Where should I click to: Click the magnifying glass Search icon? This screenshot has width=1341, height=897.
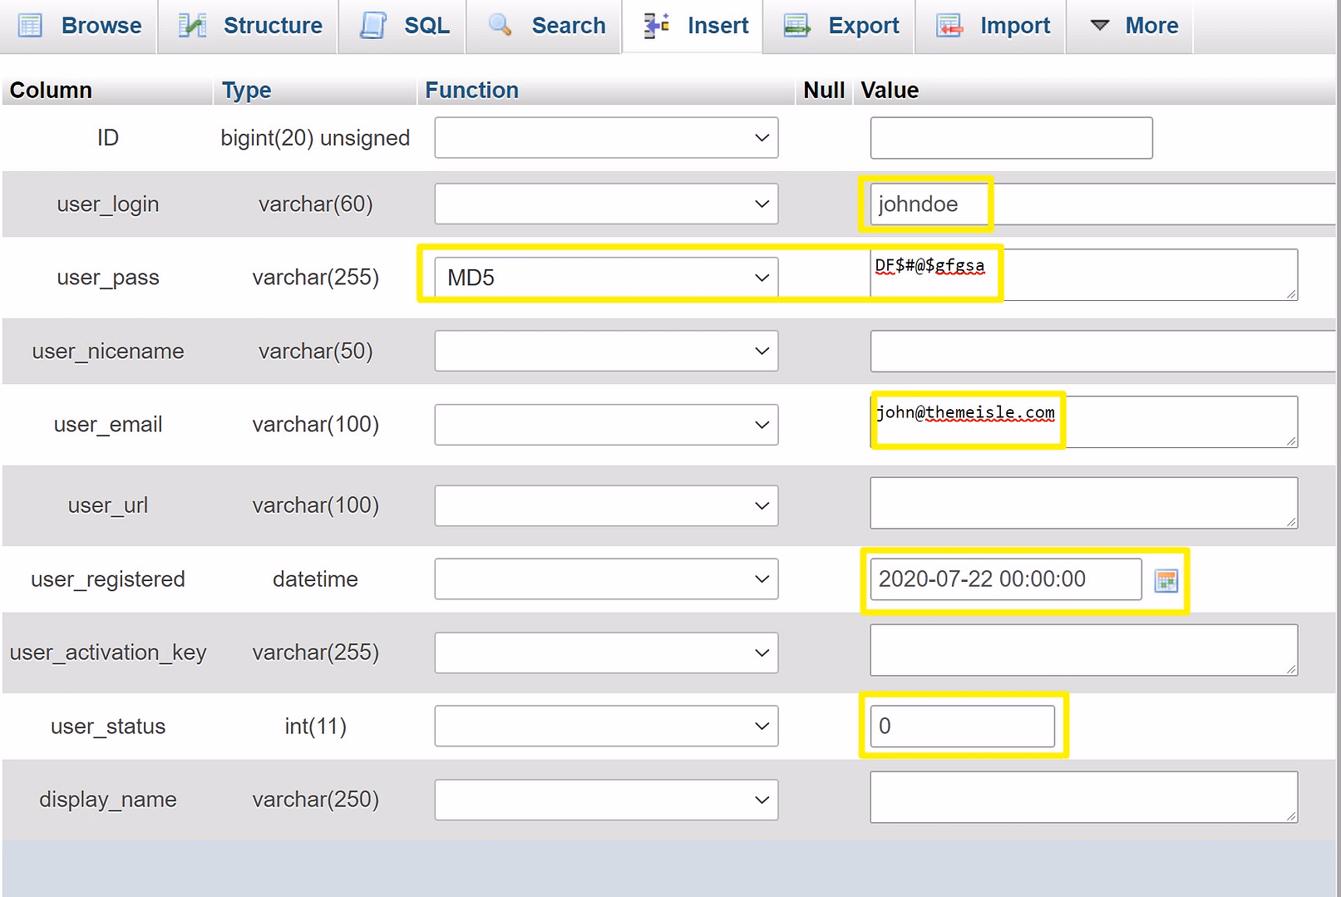coord(500,26)
